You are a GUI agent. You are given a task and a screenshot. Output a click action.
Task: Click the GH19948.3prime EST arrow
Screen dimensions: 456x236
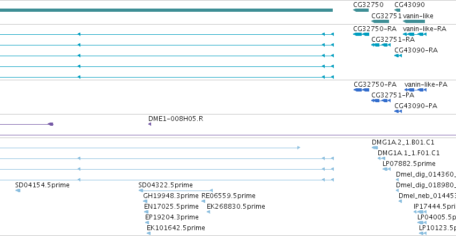coord(145,201)
